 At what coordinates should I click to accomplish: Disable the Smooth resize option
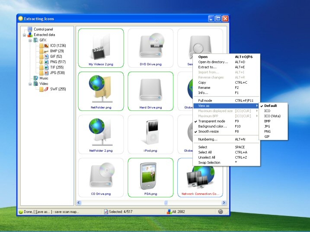click(208, 132)
